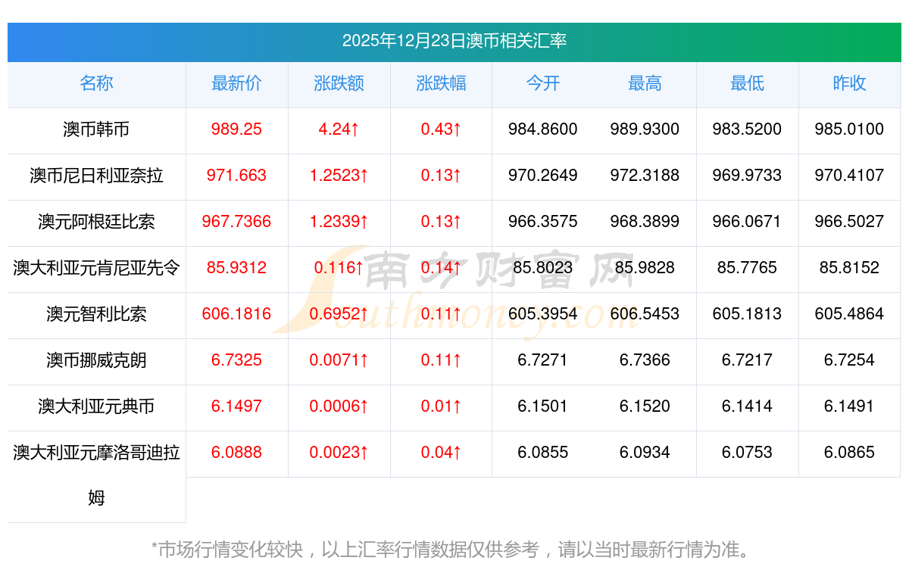
Task: Click latest price 989.25
Action: 236,129
